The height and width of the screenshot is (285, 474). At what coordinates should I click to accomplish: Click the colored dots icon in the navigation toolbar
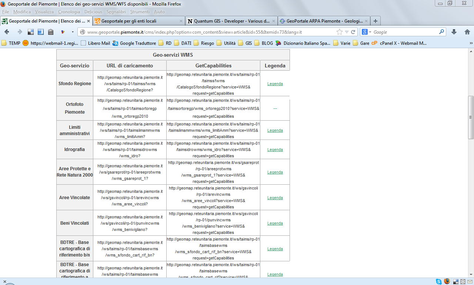click(63, 32)
